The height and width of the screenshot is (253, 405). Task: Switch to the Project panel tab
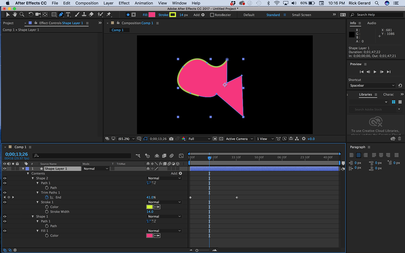[x=8, y=23]
